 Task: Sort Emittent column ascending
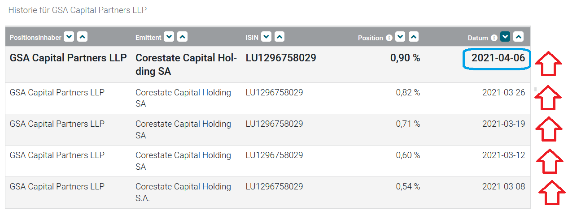click(182, 37)
